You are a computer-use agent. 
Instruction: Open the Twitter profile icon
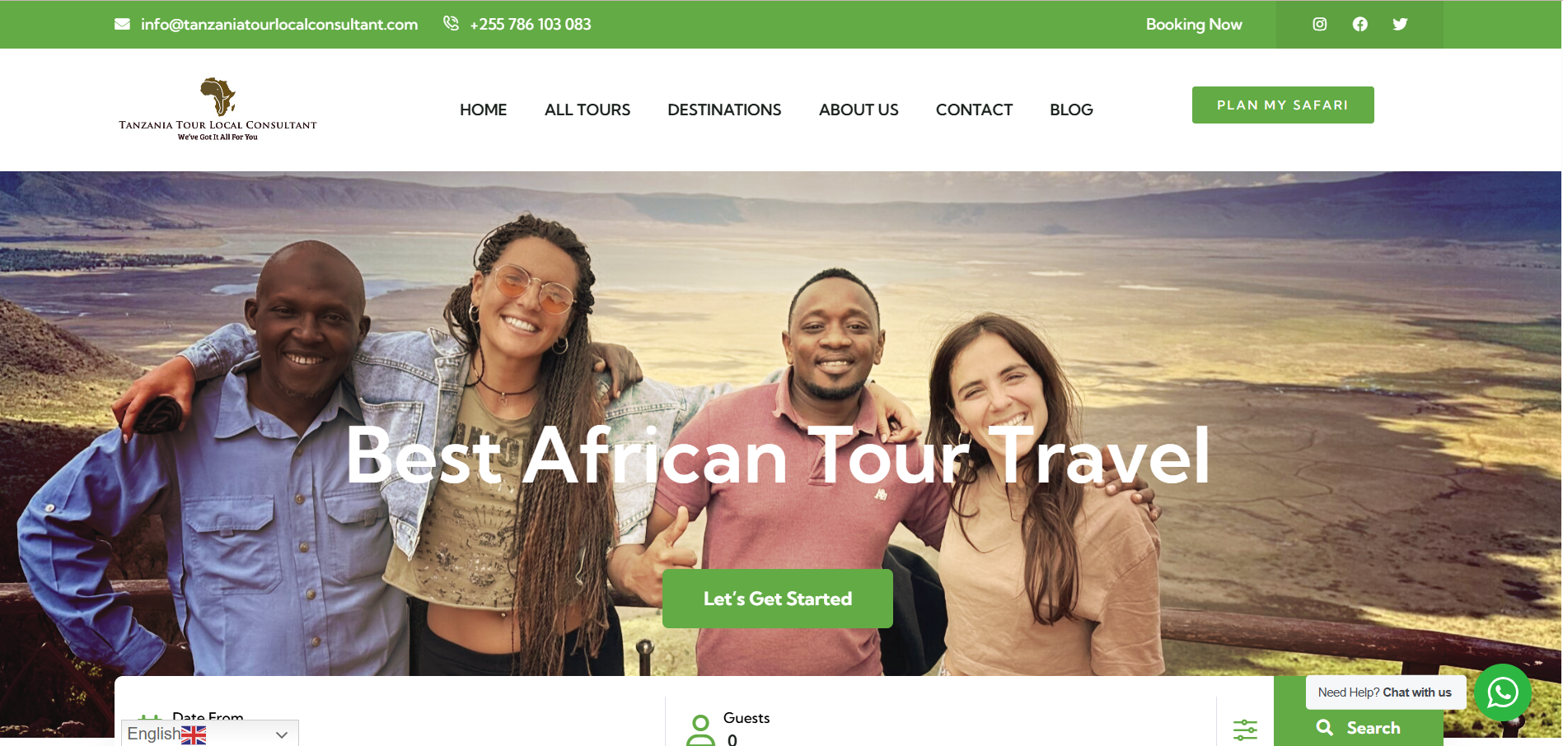click(1400, 24)
